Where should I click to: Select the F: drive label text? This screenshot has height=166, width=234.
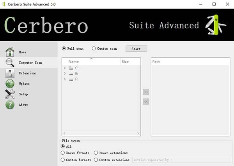pyautogui.click(x=76, y=79)
